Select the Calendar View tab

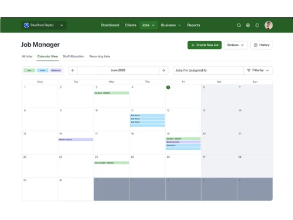click(x=47, y=56)
